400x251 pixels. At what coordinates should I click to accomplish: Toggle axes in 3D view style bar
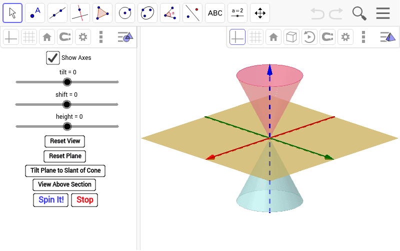(x=237, y=37)
